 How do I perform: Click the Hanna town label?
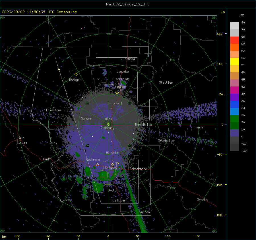tap(199, 127)
